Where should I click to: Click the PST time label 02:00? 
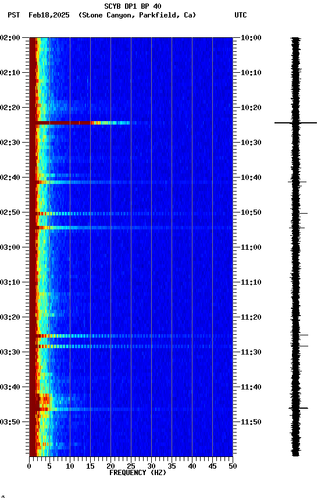pos(10,38)
